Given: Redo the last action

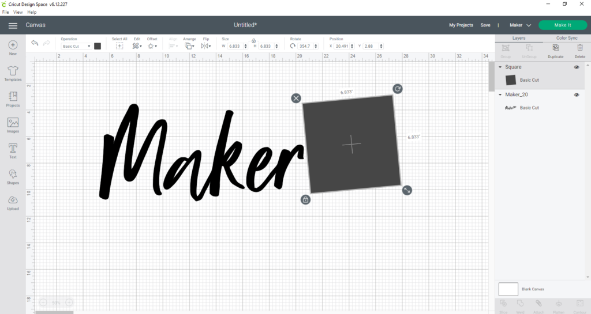Looking at the screenshot, I should click(46, 43).
